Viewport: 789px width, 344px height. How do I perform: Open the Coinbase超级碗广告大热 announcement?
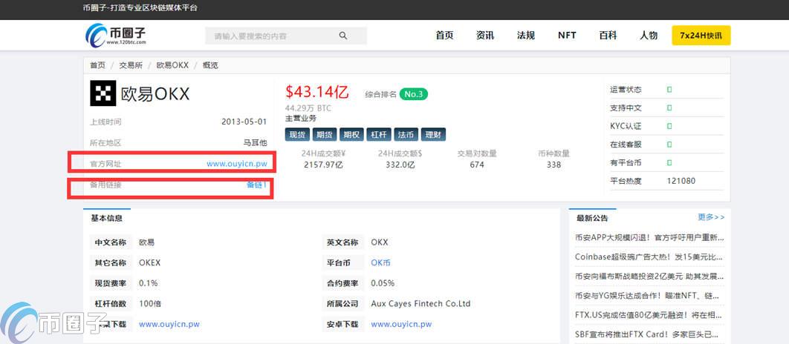(x=649, y=257)
